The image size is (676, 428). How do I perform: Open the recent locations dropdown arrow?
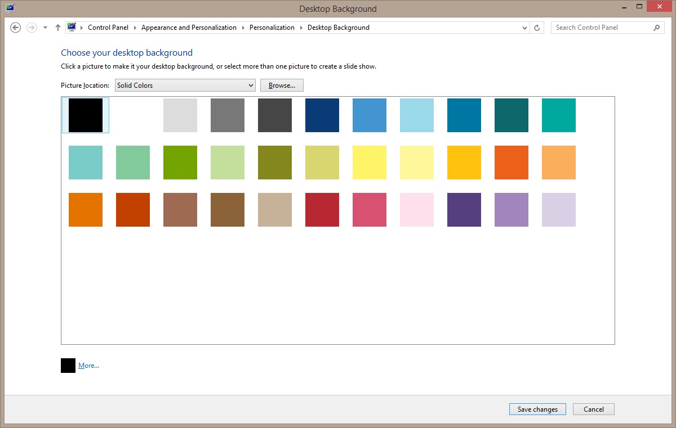pos(45,28)
